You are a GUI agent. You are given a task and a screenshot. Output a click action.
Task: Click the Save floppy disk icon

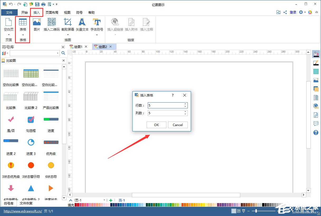pyautogui.click(x=37, y=4)
